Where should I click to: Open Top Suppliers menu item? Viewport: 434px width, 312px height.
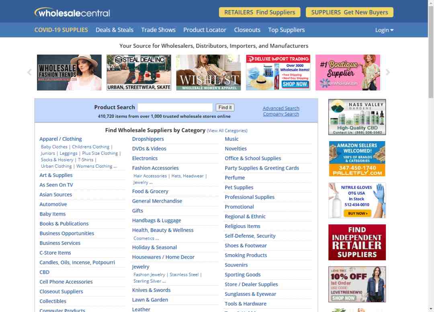click(287, 30)
